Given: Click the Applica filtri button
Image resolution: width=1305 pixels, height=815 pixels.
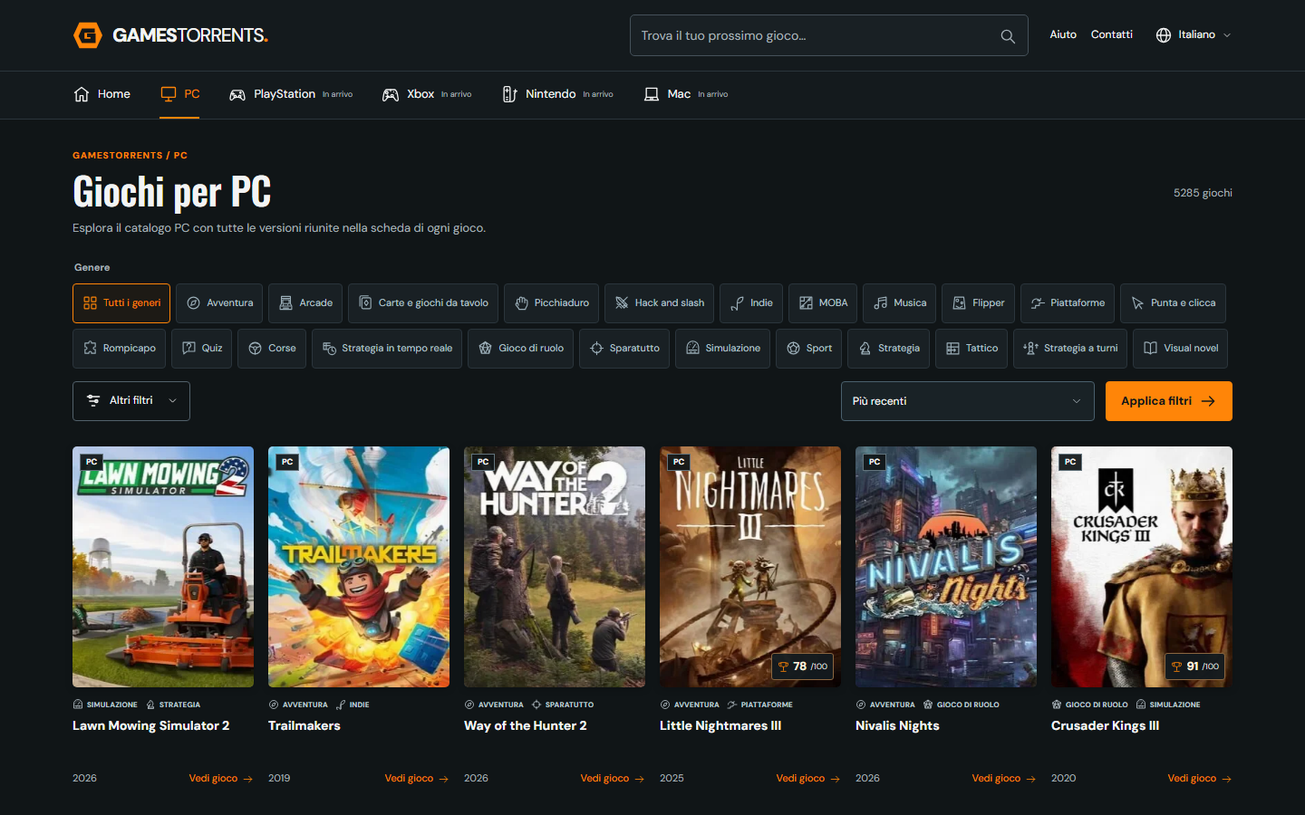Looking at the screenshot, I should pyautogui.click(x=1168, y=401).
